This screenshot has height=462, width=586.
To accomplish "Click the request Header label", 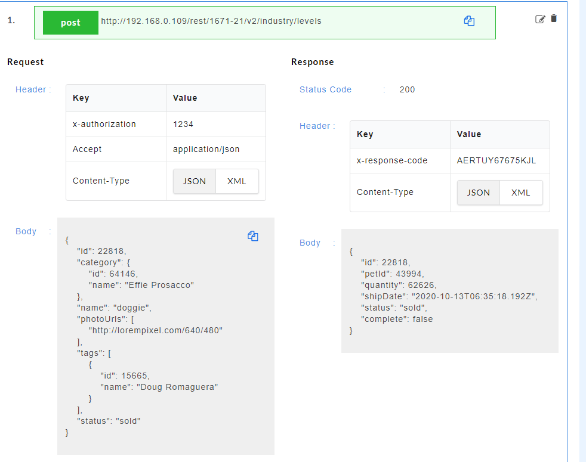I will coord(31,89).
